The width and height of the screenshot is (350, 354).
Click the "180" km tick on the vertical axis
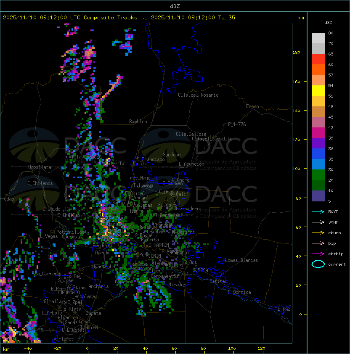tap(296, 53)
